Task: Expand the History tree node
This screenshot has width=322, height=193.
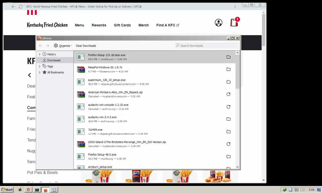Action: point(39,54)
